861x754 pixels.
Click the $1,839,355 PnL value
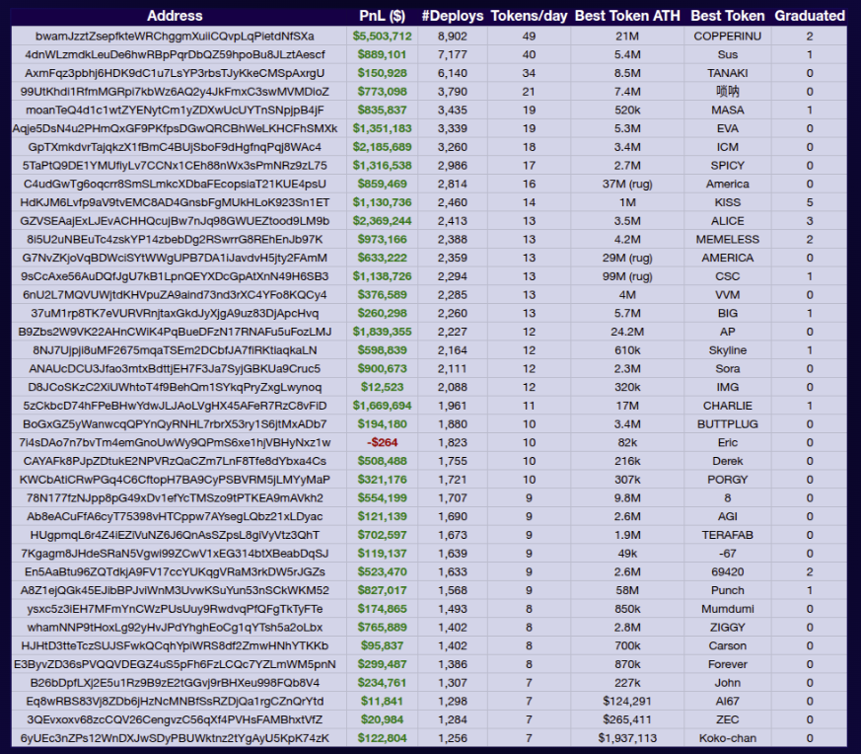pyautogui.click(x=383, y=332)
